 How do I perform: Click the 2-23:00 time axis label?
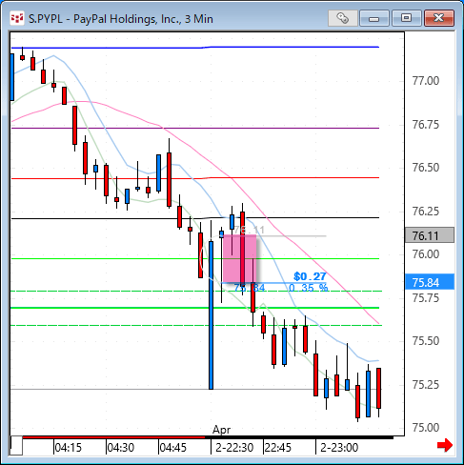[x=339, y=448]
